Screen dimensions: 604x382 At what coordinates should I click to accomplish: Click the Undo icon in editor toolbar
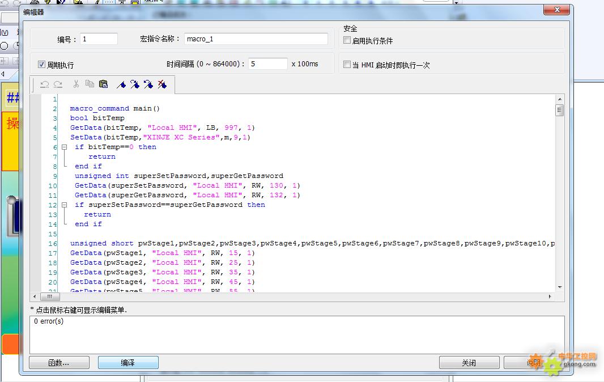point(44,84)
